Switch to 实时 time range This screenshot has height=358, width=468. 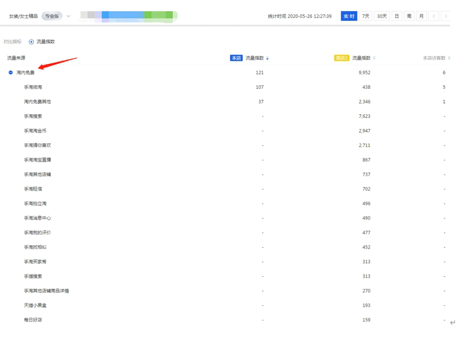point(349,16)
